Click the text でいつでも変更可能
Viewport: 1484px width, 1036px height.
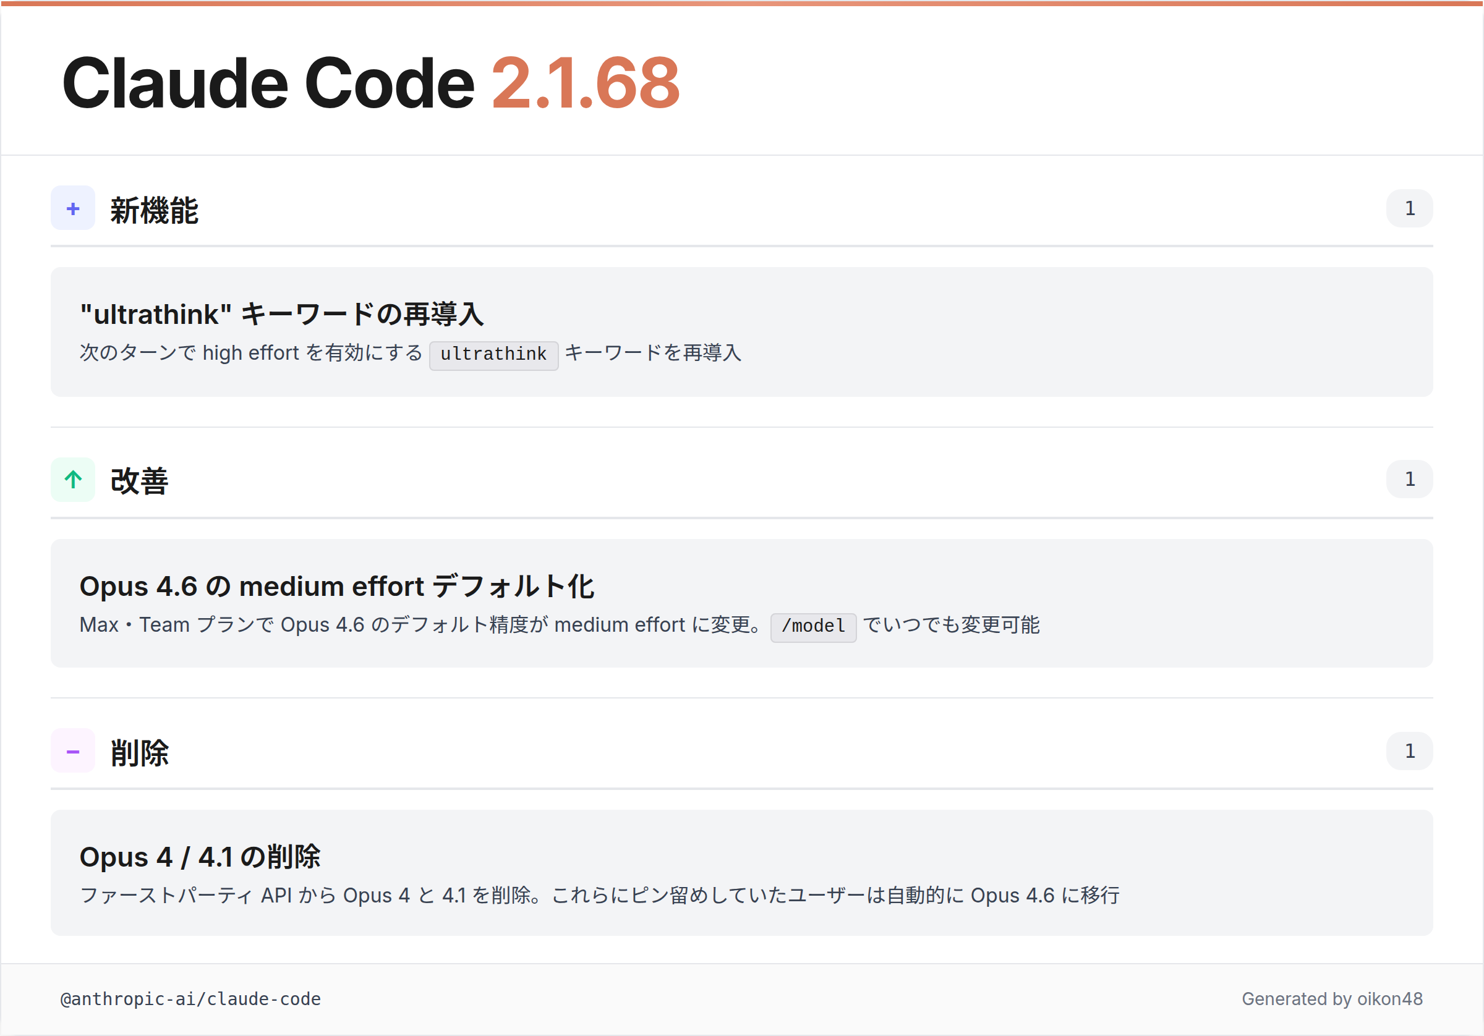[x=952, y=625]
